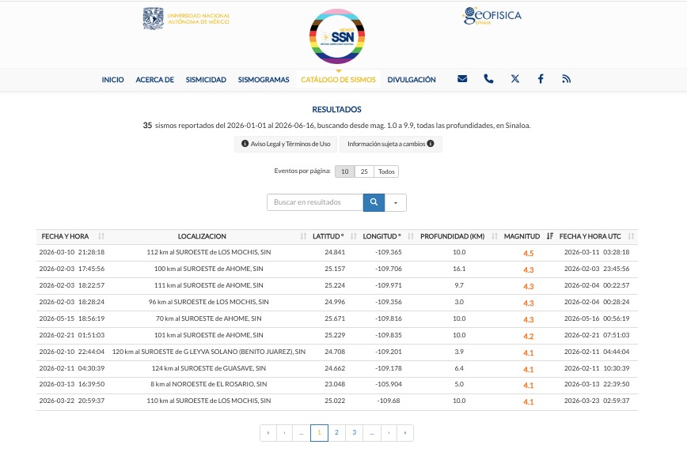Select row 112 km al SUROESTE de LOS MOCHIS

[337, 253]
